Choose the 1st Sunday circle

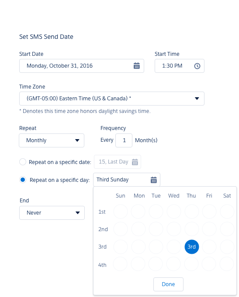121,212
